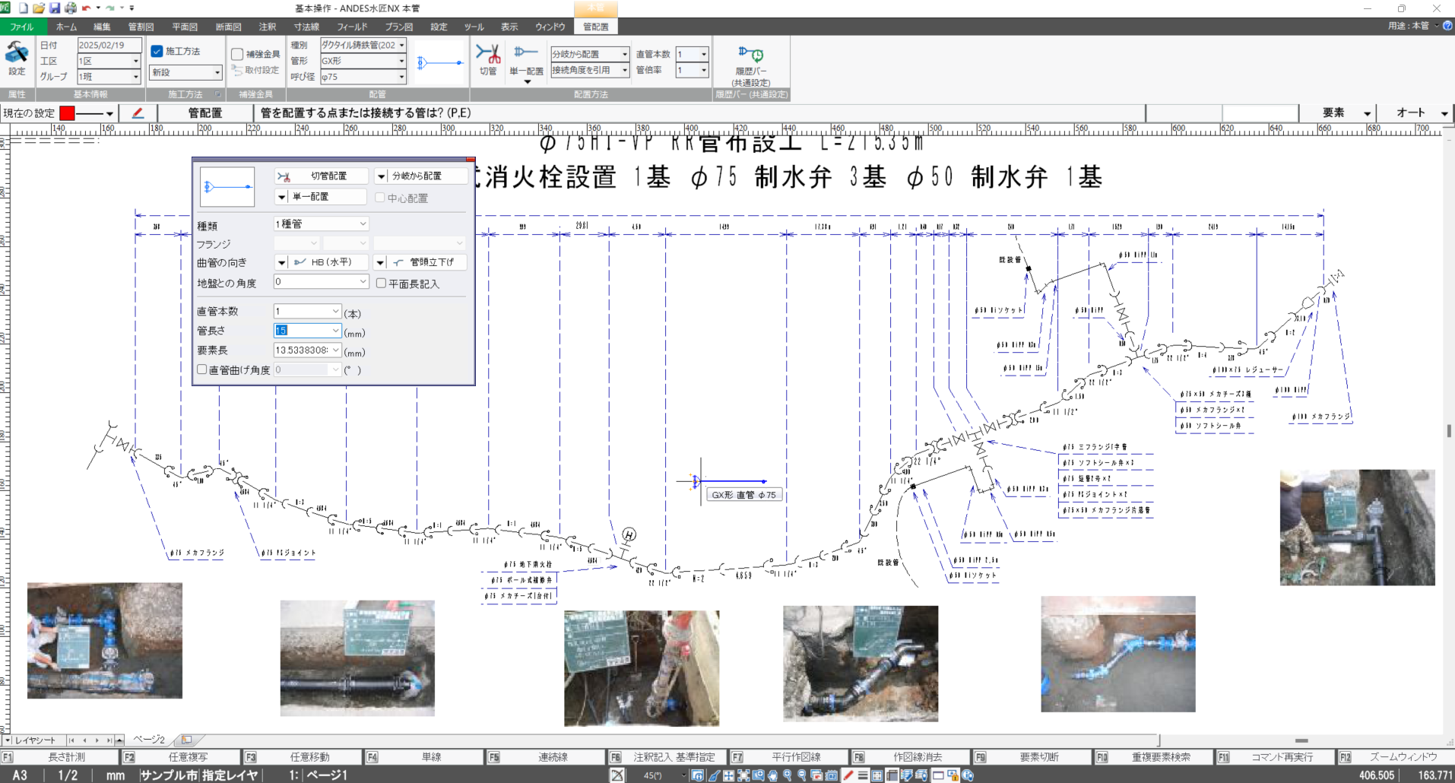This screenshot has height=783, width=1455.
Task: Print using the printer icon
Action: coord(70,8)
